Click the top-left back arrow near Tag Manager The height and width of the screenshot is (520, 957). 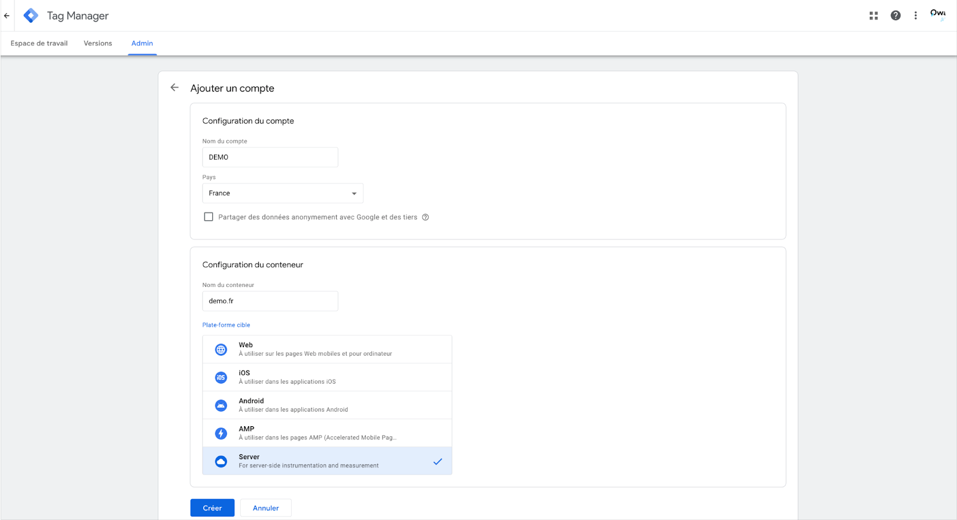pyautogui.click(x=7, y=16)
